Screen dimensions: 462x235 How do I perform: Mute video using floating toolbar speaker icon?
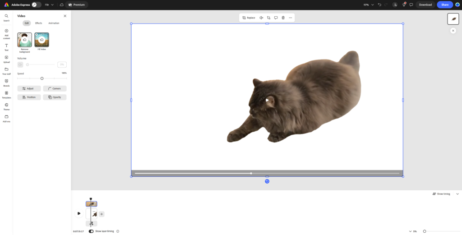coord(261,18)
